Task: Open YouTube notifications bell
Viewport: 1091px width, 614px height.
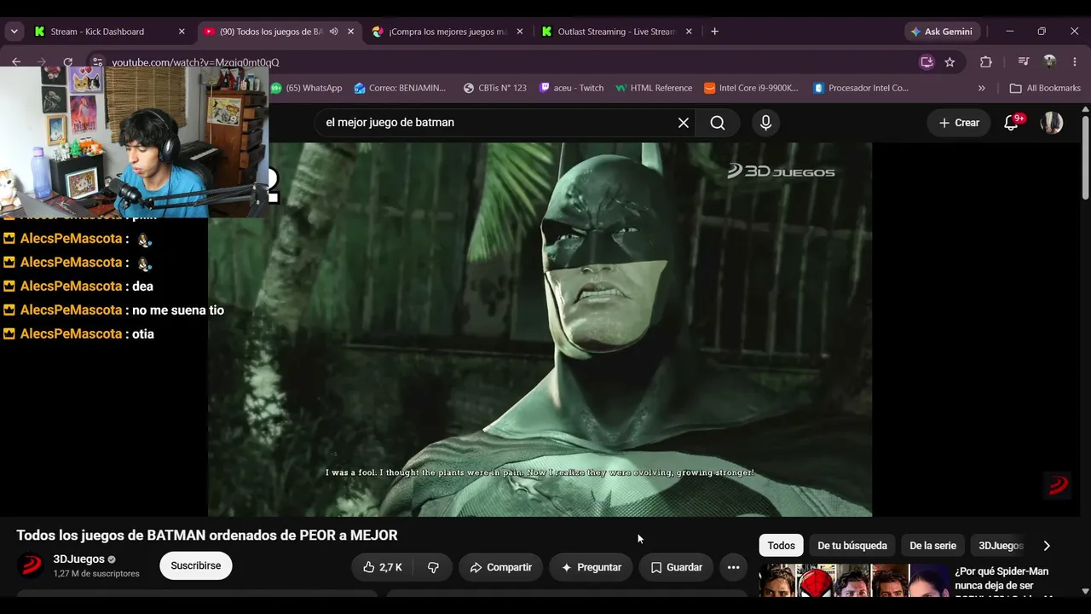Action: pos(1012,123)
